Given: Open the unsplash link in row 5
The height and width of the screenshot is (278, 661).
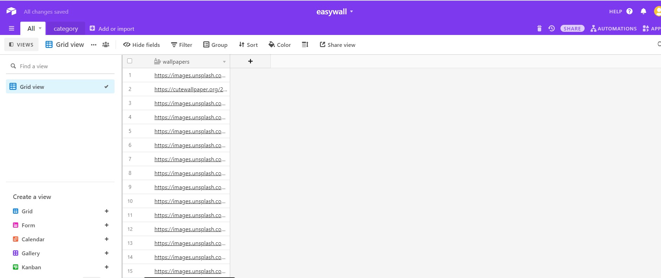Looking at the screenshot, I should (x=190, y=131).
